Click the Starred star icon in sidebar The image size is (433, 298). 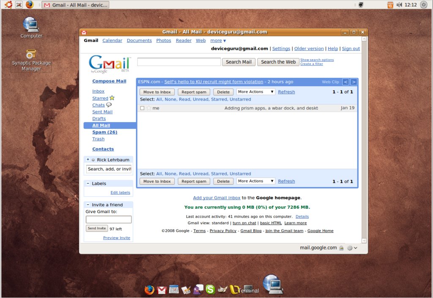(112, 98)
